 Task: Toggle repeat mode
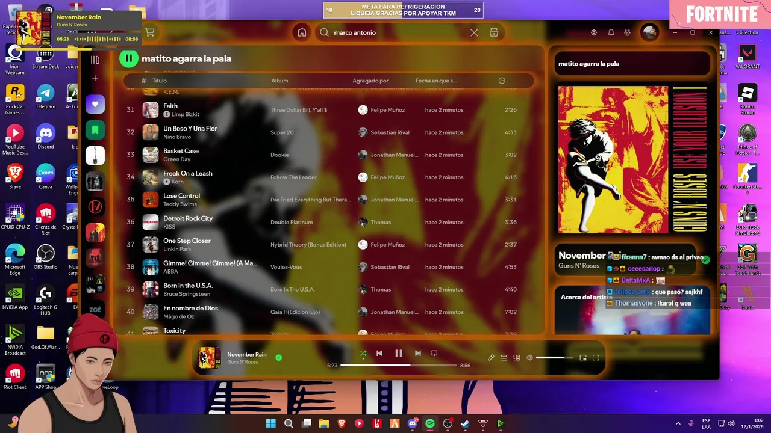tap(434, 354)
